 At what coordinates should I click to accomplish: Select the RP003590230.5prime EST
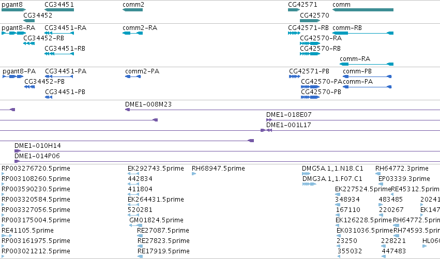coord(36,189)
